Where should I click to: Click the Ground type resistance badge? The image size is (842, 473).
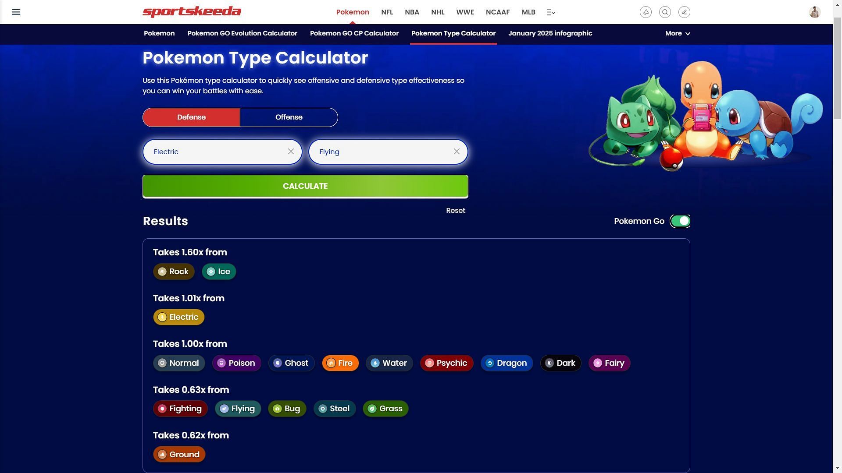[178, 454]
